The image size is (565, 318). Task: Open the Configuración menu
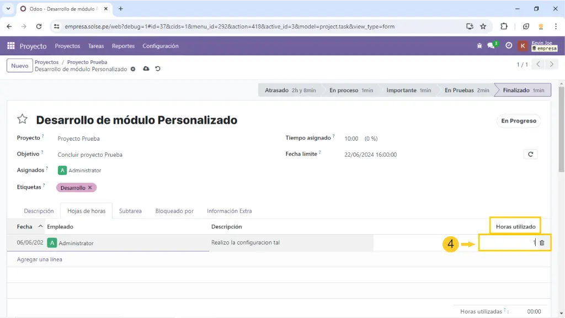[160, 46]
